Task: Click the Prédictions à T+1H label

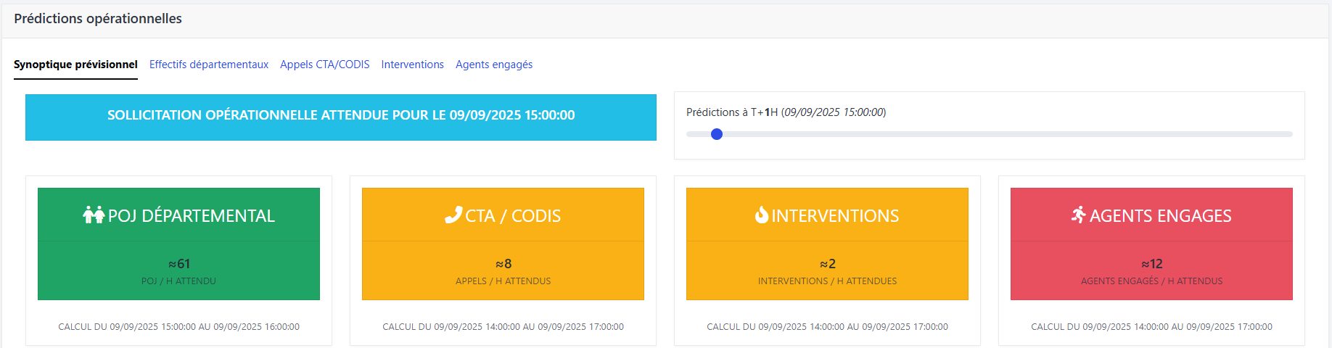Action: pos(786,112)
